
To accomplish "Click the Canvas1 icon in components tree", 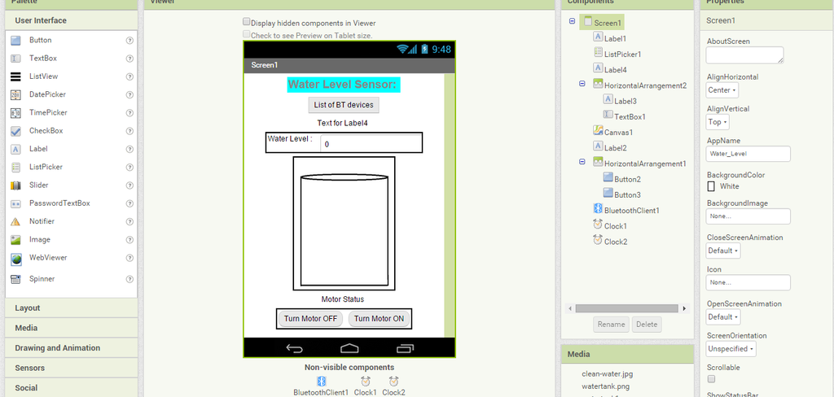I will tap(598, 131).
